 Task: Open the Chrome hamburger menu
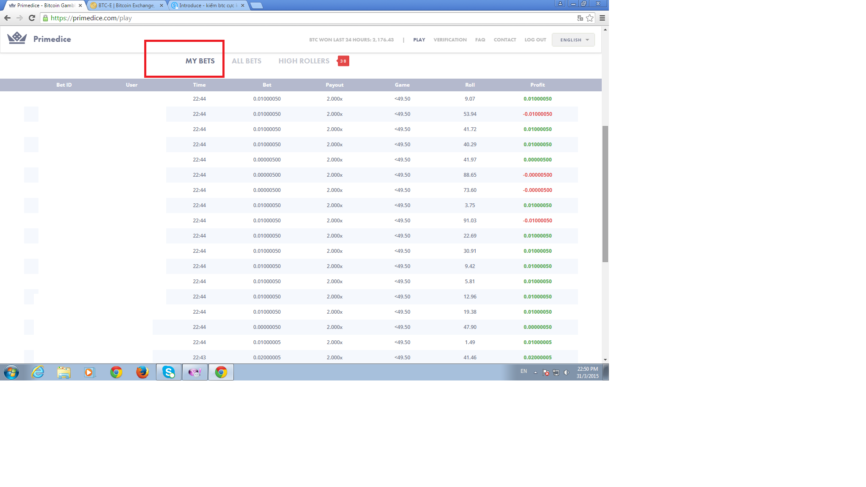click(x=602, y=18)
